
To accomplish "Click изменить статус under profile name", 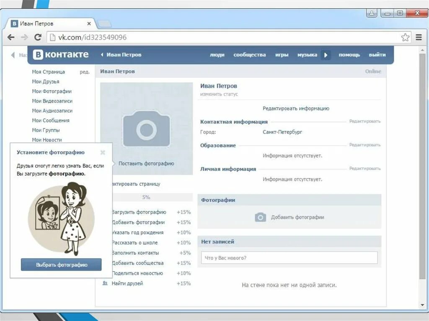I will coord(219,94).
